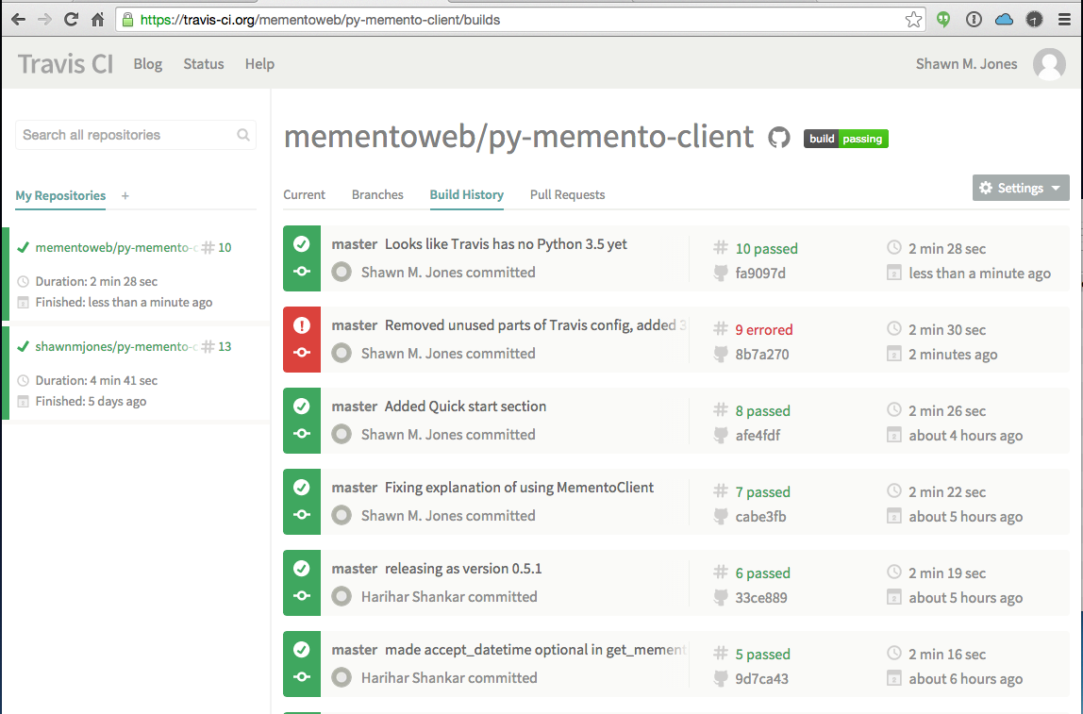Select the My Repositories tab
Screen dimensions: 1083x714
[x=60, y=196]
